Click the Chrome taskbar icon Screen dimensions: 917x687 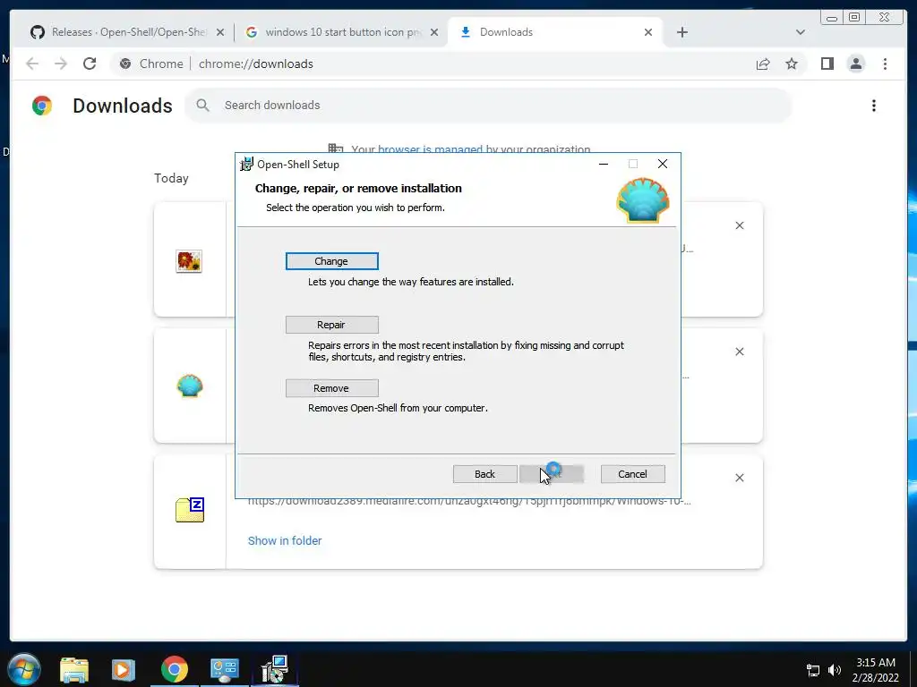[175, 669]
